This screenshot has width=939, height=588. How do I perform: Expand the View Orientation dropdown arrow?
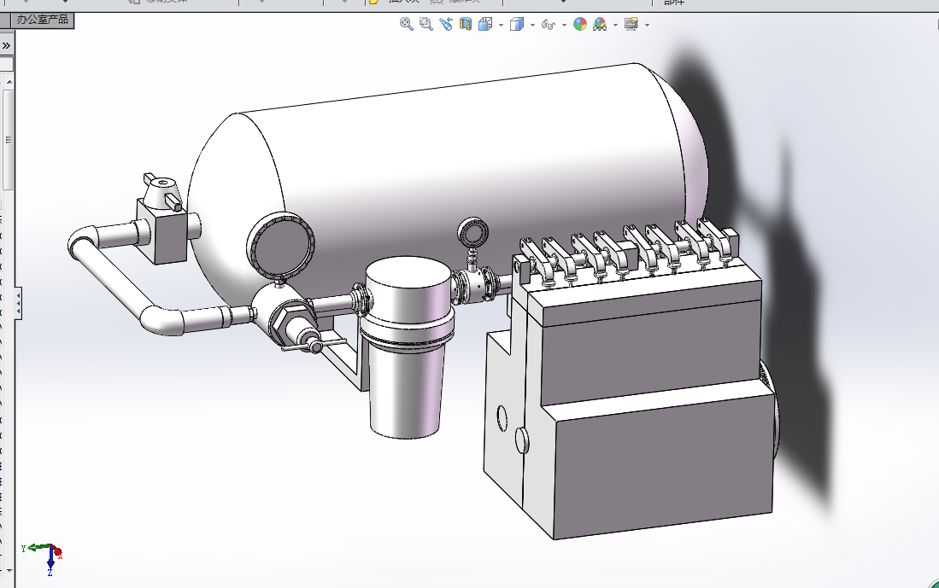click(501, 25)
